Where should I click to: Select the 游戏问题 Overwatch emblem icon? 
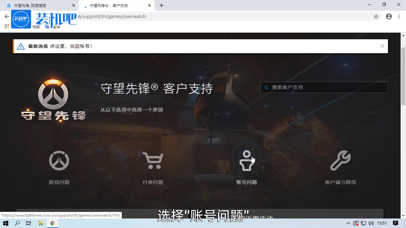(59, 161)
